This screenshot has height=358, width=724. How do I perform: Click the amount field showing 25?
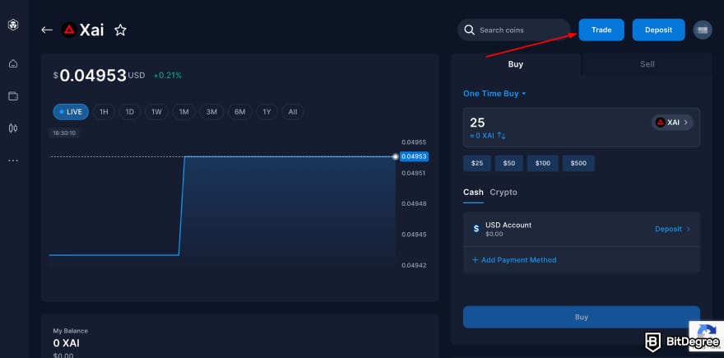click(x=582, y=128)
